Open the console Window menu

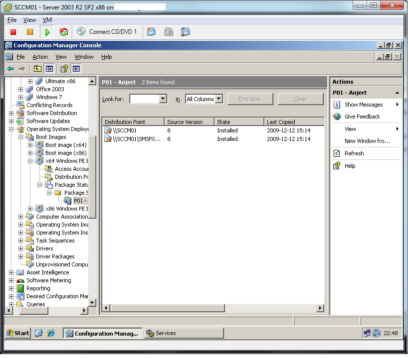tap(84, 57)
